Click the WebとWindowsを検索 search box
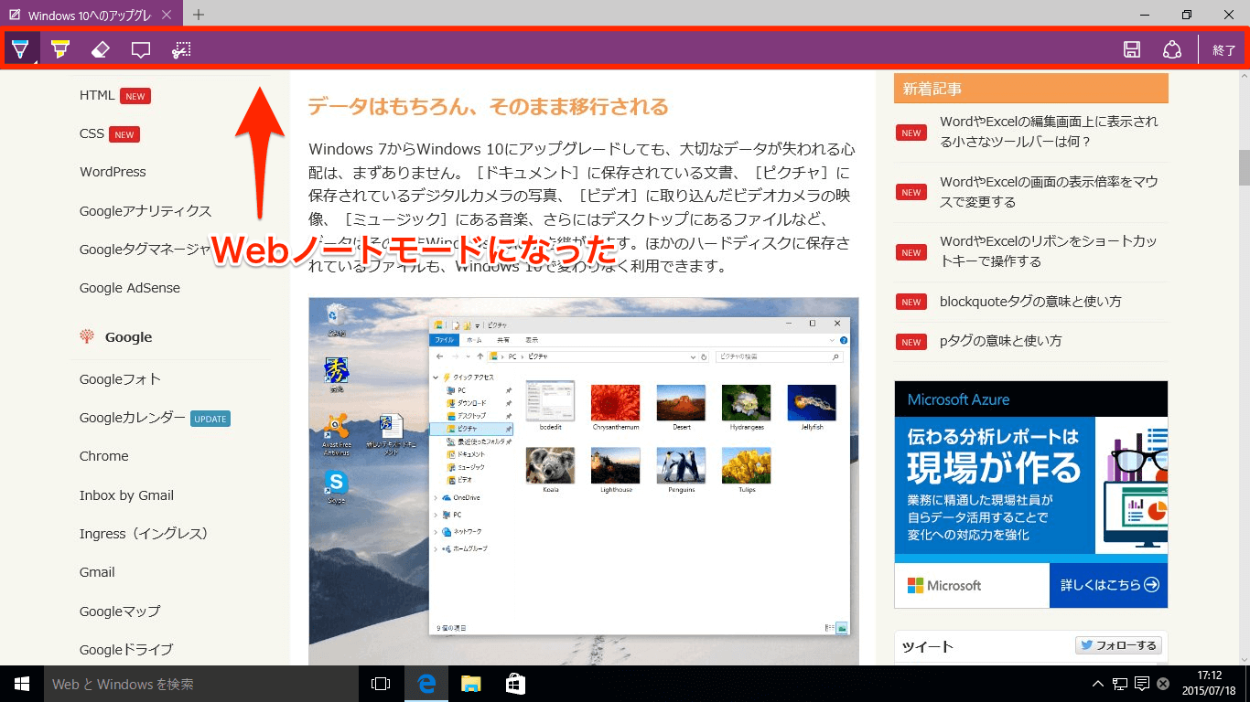Image resolution: width=1250 pixels, height=702 pixels. (x=201, y=684)
